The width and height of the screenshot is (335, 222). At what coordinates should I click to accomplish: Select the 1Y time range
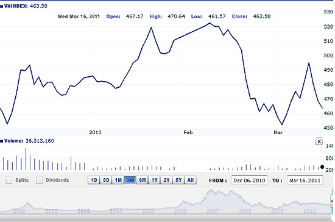click(x=154, y=180)
